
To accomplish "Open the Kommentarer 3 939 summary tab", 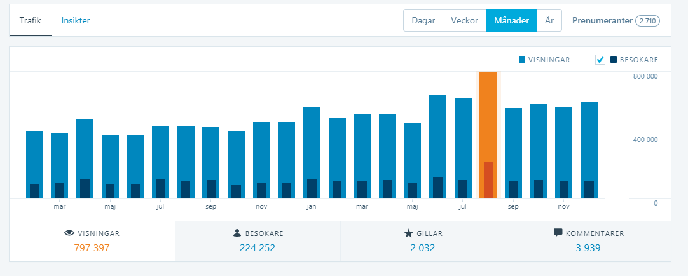I will (588, 241).
